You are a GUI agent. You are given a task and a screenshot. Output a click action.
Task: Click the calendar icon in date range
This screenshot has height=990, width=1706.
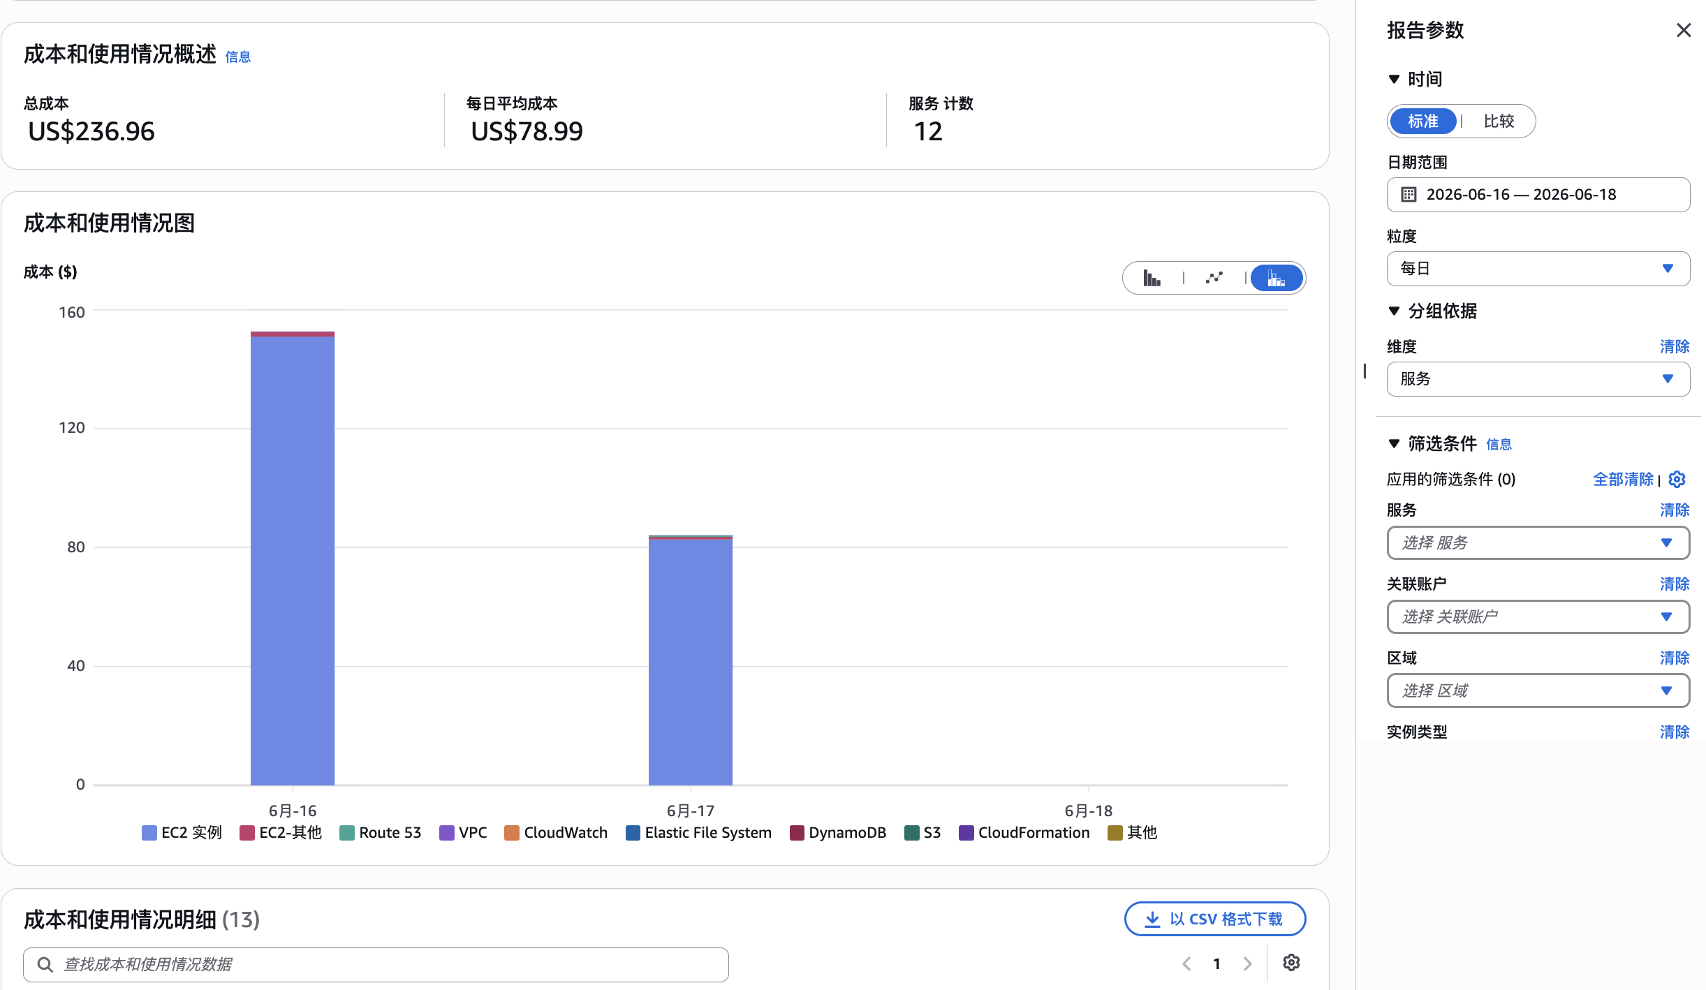click(x=1409, y=195)
